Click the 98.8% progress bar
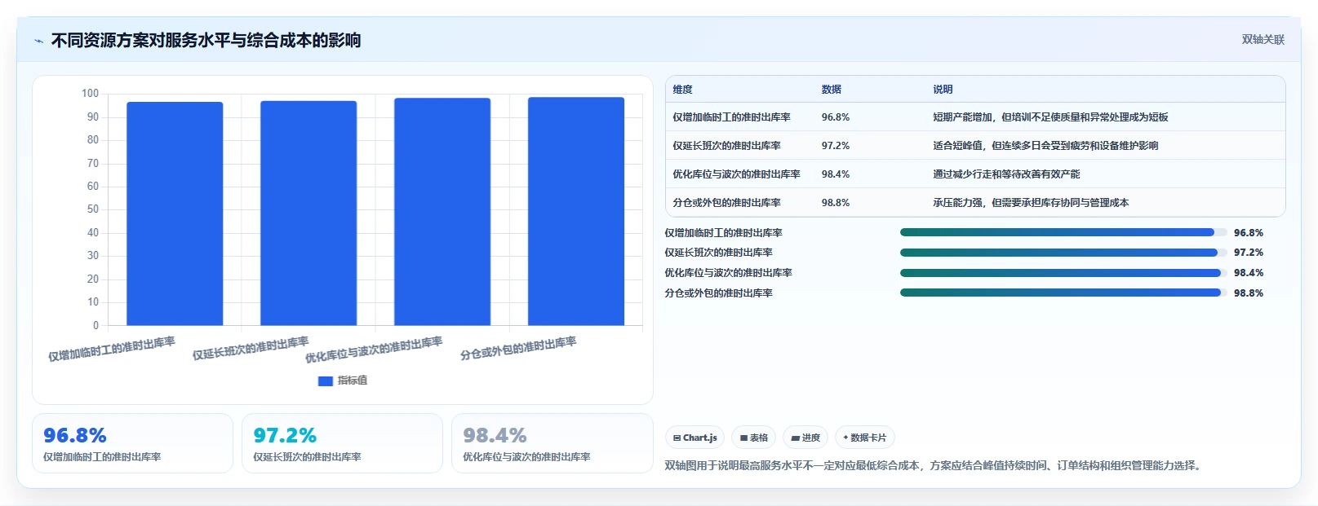Image resolution: width=1318 pixels, height=506 pixels. (1063, 293)
